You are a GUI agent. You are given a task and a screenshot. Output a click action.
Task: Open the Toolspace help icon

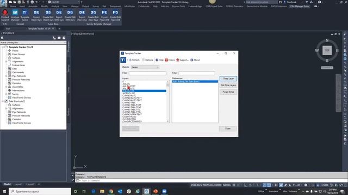(x=64, y=38)
